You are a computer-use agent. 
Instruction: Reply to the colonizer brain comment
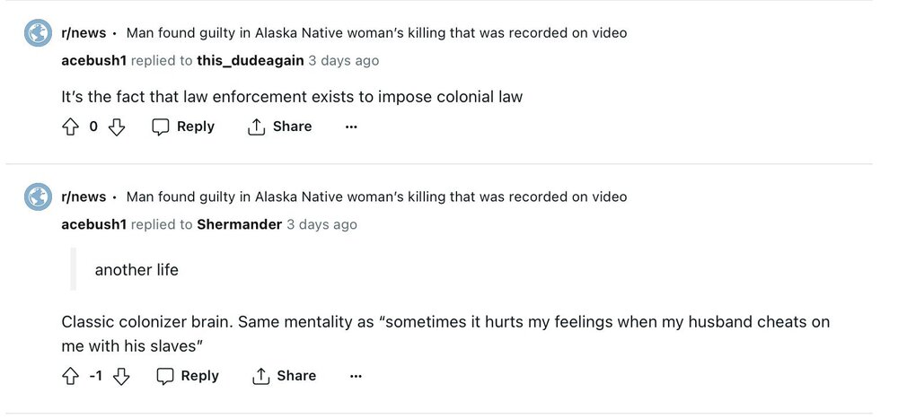pos(188,377)
